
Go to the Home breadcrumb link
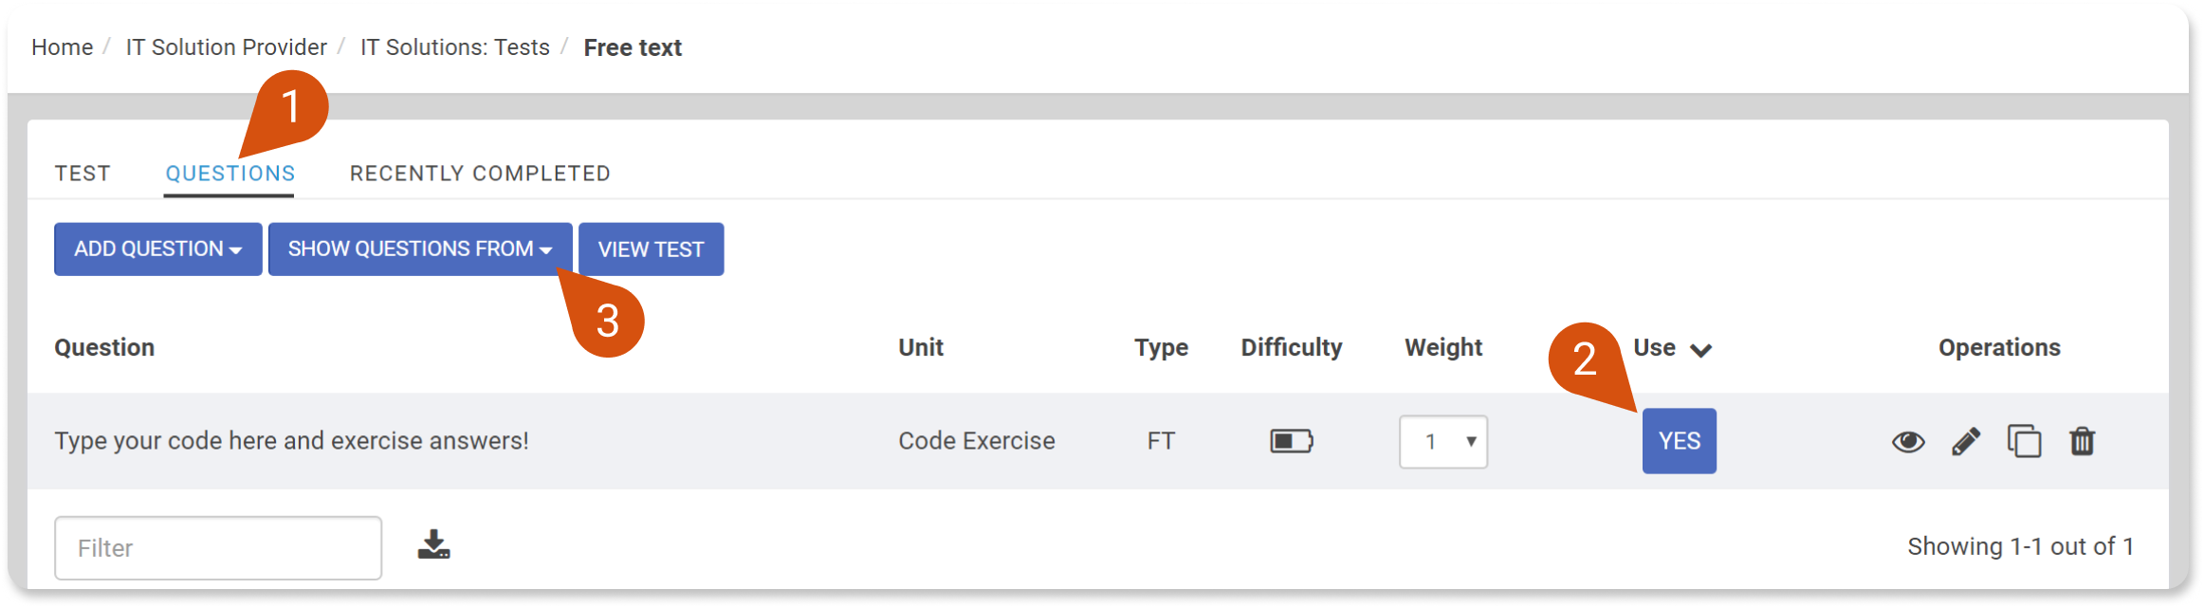click(63, 47)
